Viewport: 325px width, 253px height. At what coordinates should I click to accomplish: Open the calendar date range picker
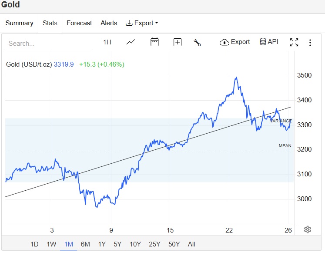(154, 42)
